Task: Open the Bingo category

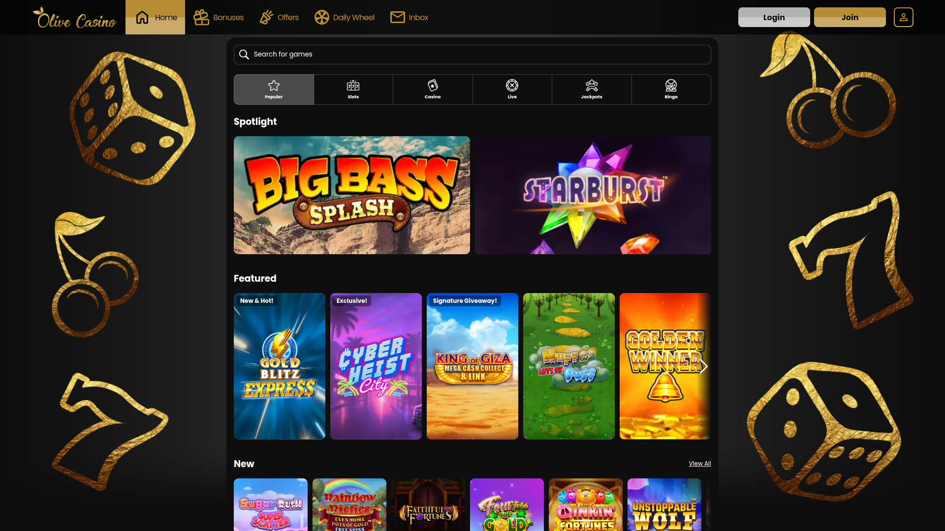Action: click(x=671, y=89)
